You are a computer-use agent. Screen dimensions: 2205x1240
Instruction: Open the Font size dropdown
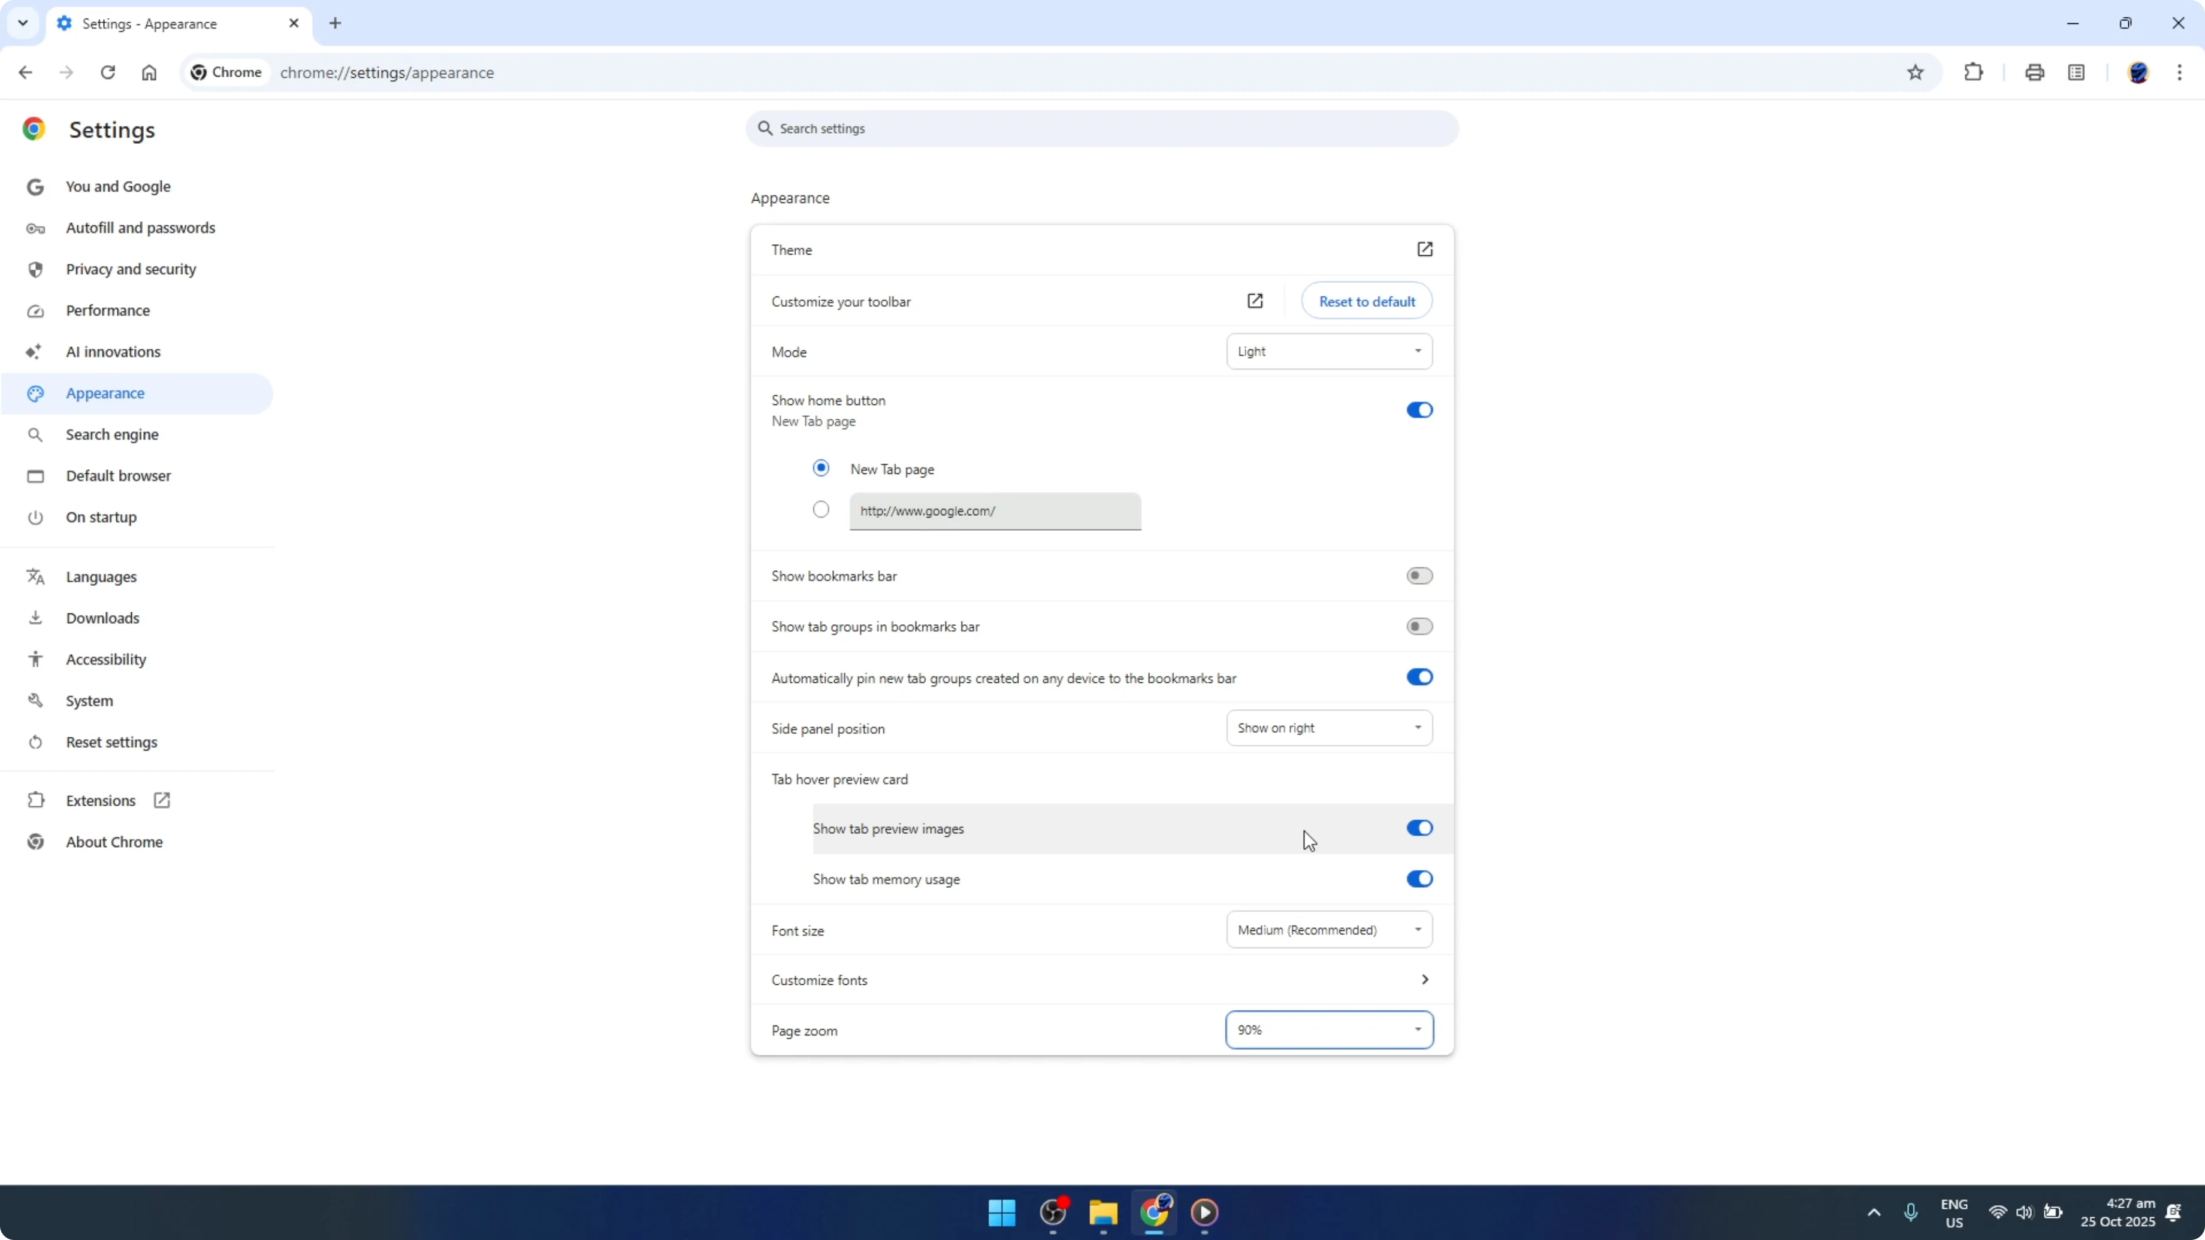tap(1328, 929)
